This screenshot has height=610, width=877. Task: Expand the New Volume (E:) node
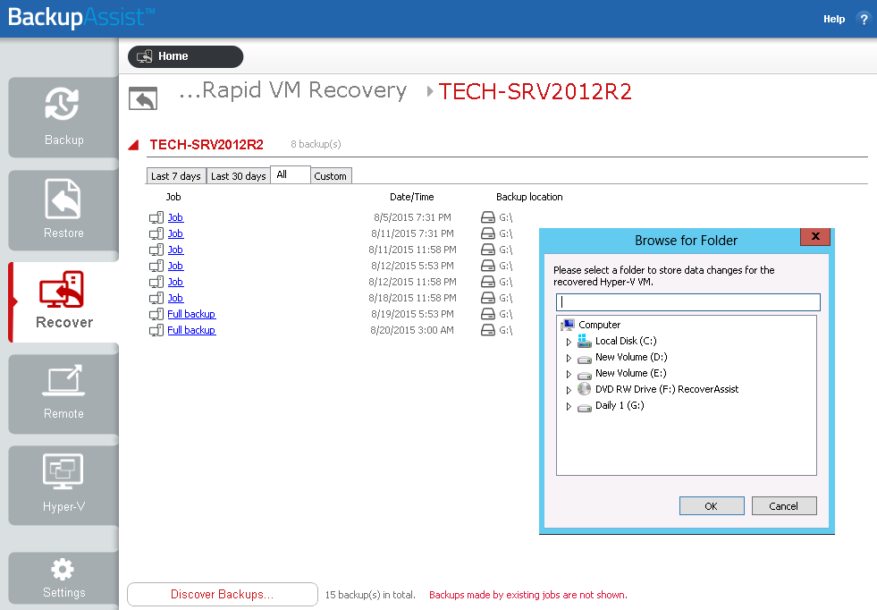tap(569, 374)
